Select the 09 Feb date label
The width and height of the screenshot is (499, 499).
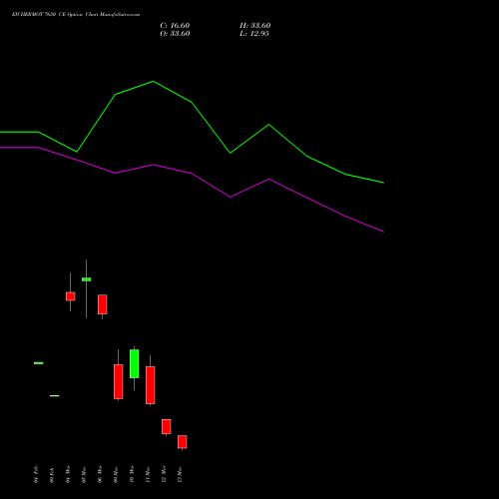pos(52,475)
